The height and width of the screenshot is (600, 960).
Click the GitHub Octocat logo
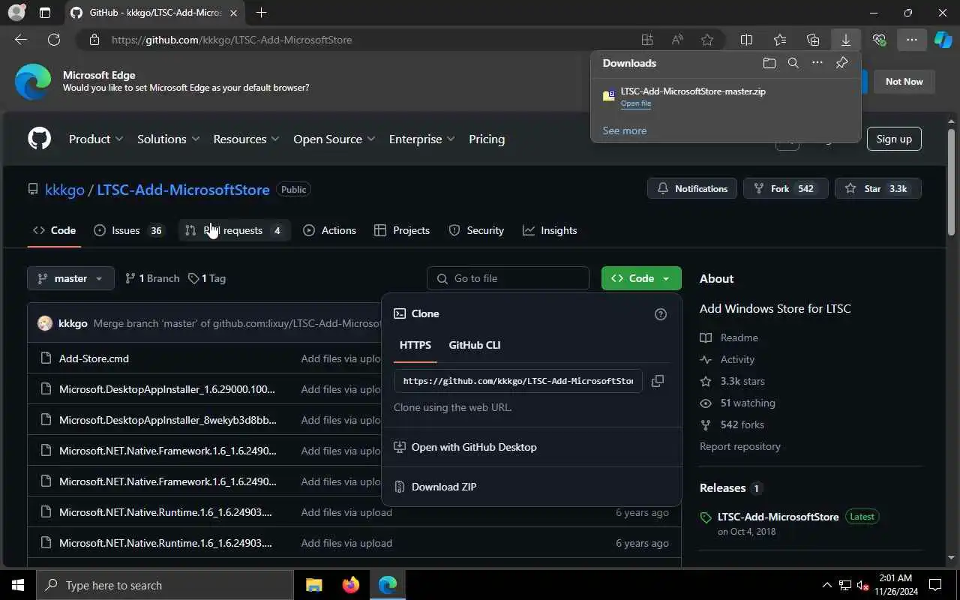click(39, 139)
